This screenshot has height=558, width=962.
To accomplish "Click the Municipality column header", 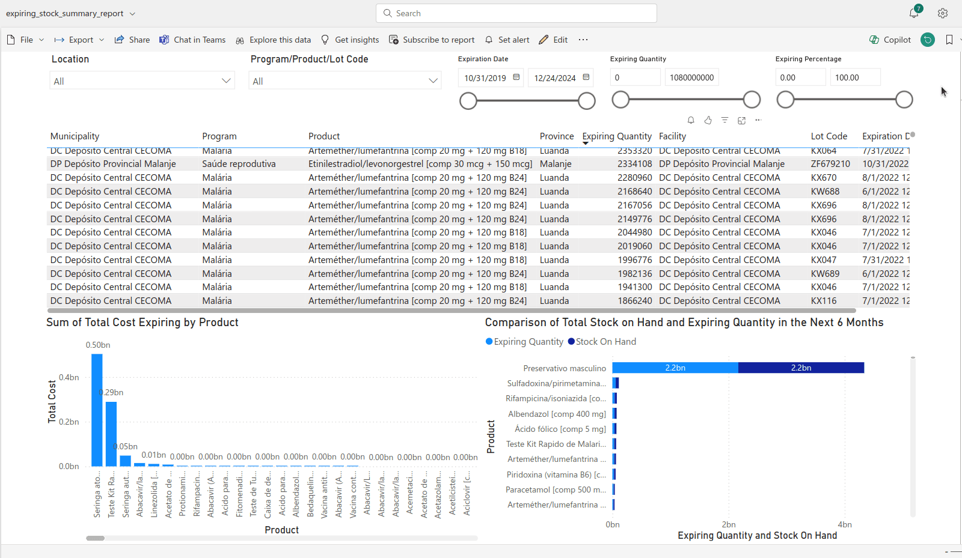I will pyautogui.click(x=75, y=136).
